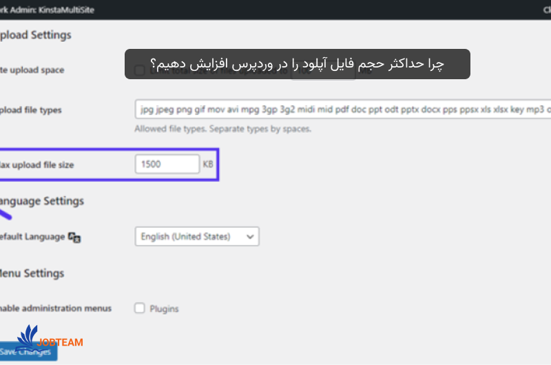Click the 'Enable administration menus' label
Image resolution: width=551 pixels, height=365 pixels.
tap(56, 308)
